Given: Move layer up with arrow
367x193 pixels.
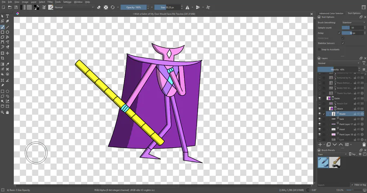Looking at the screenshot, I should (341, 145).
